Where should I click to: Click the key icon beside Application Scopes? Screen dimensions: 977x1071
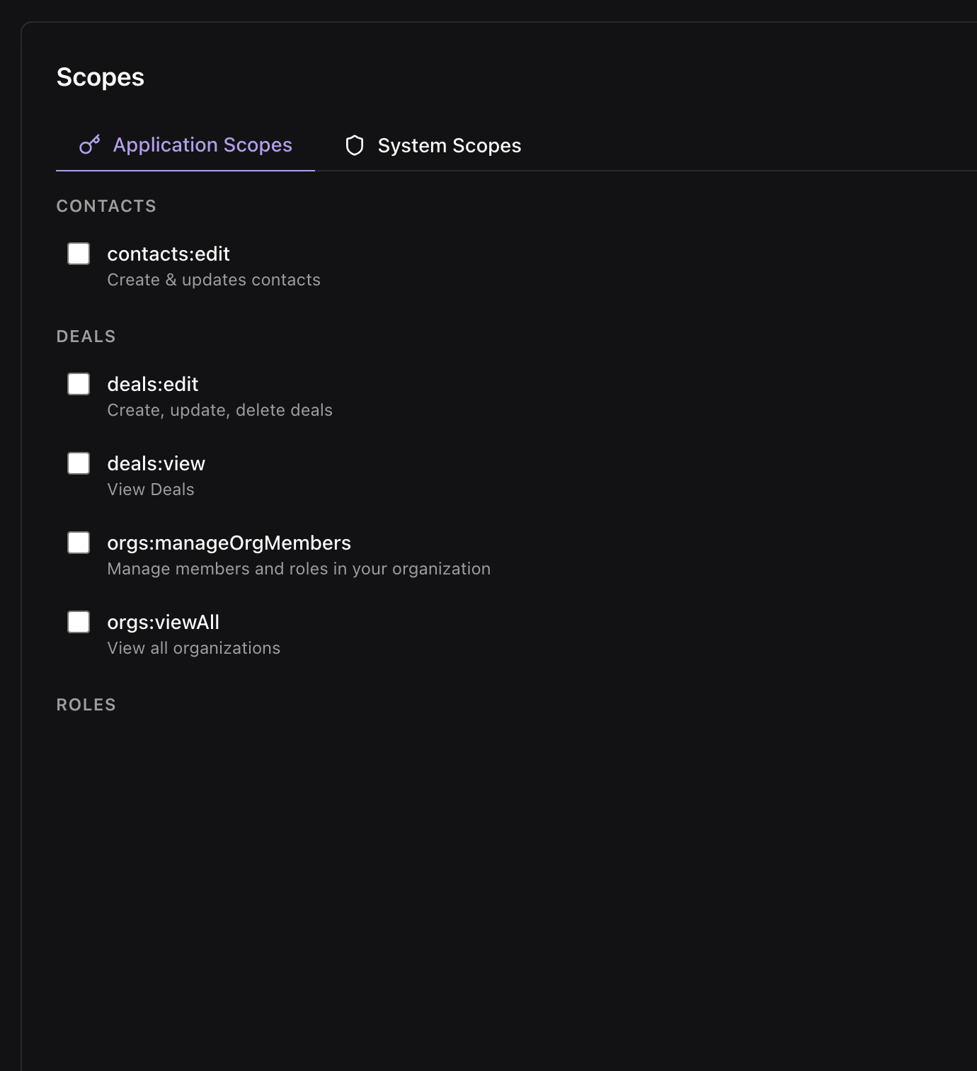(90, 144)
